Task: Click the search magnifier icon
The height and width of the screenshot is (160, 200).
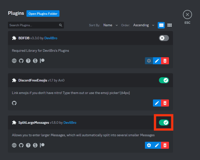Action: point(60,25)
